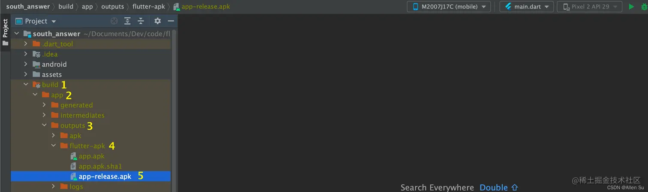Select the android folder
Image resolution: width=648 pixels, height=192 pixels.
click(54, 64)
